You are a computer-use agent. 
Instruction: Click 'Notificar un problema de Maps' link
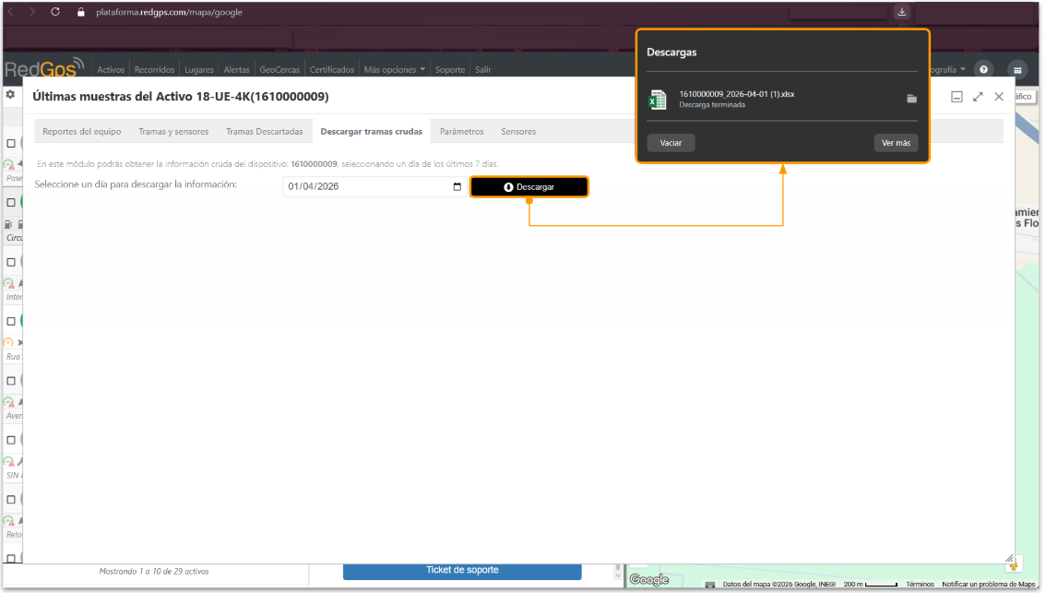coord(989,585)
